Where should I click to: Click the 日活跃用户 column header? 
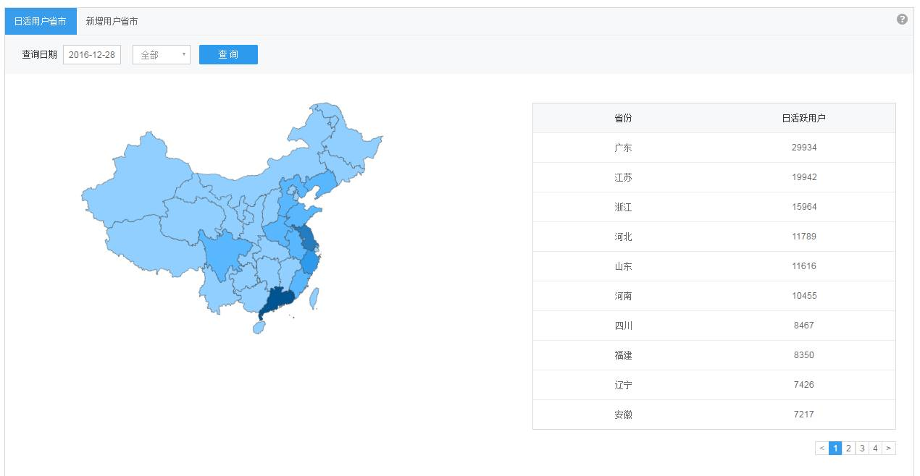(x=803, y=118)
